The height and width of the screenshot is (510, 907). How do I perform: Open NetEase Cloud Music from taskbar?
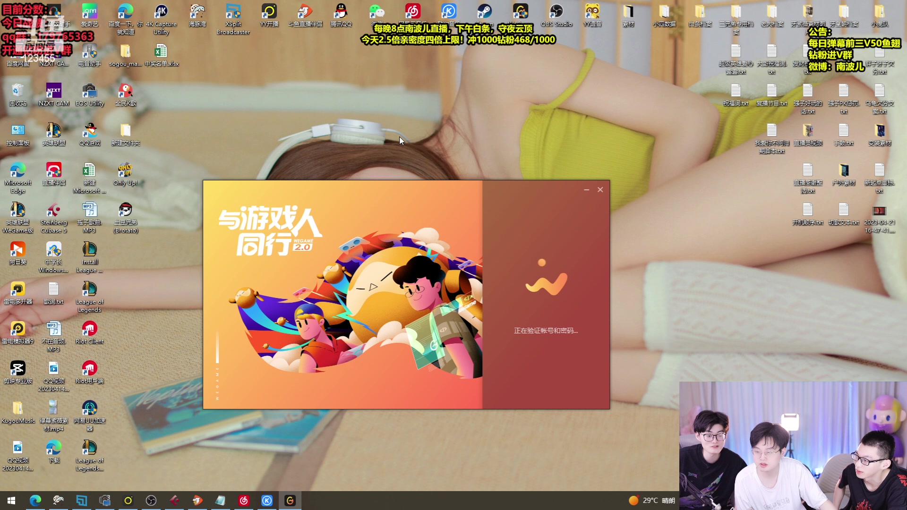244,500
